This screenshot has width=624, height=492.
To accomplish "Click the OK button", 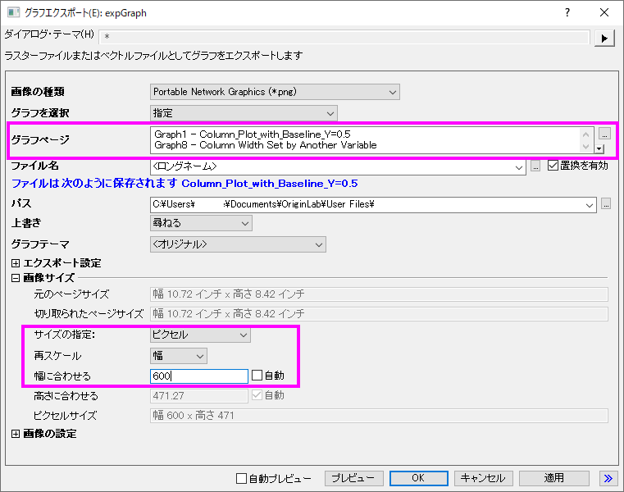I will click(419, 478).
